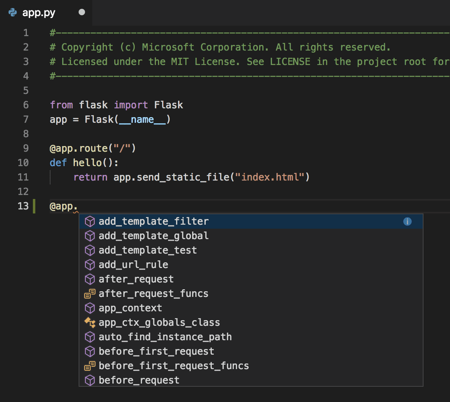Click the 'def' keyword on line 10
The width and height of the screenshot is (450, 402).
(x=58, y=163)
